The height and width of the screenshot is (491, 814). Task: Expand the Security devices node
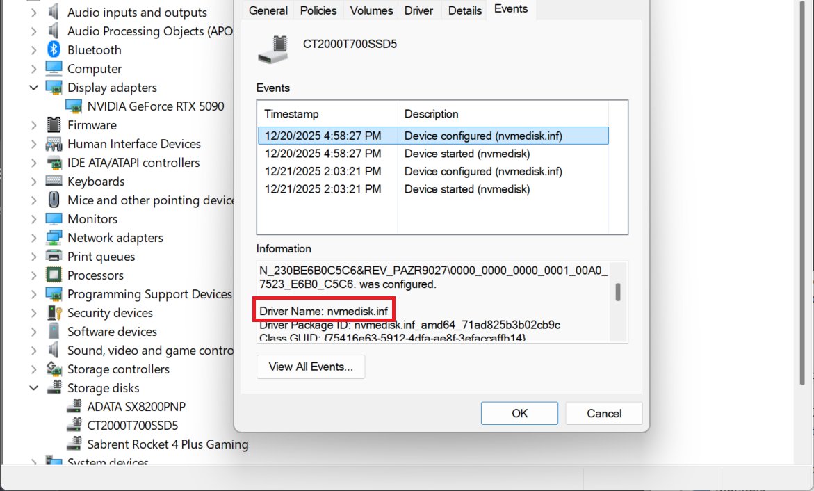34,313
